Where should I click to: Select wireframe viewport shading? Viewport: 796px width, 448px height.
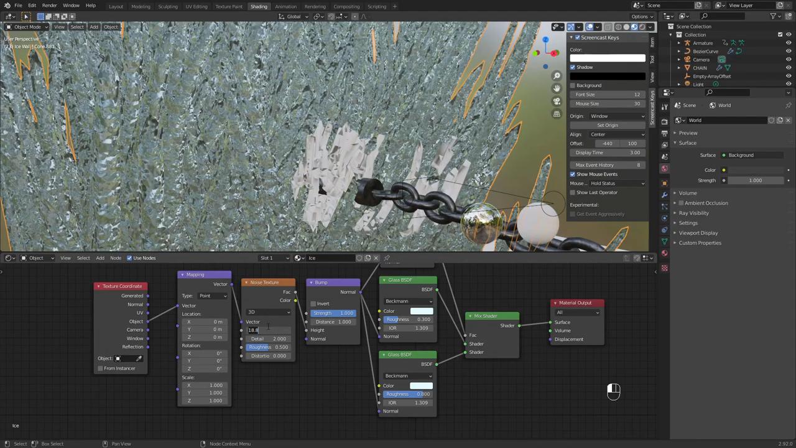click(618, 27)
